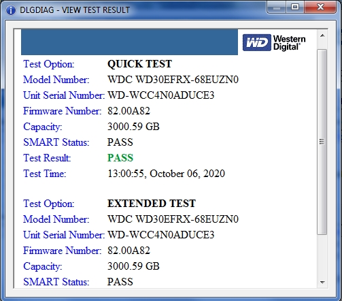The height and width of the screenshot is (301, 342).
Task: Click the green PASS test result
Action: click(x=120, y=158)
